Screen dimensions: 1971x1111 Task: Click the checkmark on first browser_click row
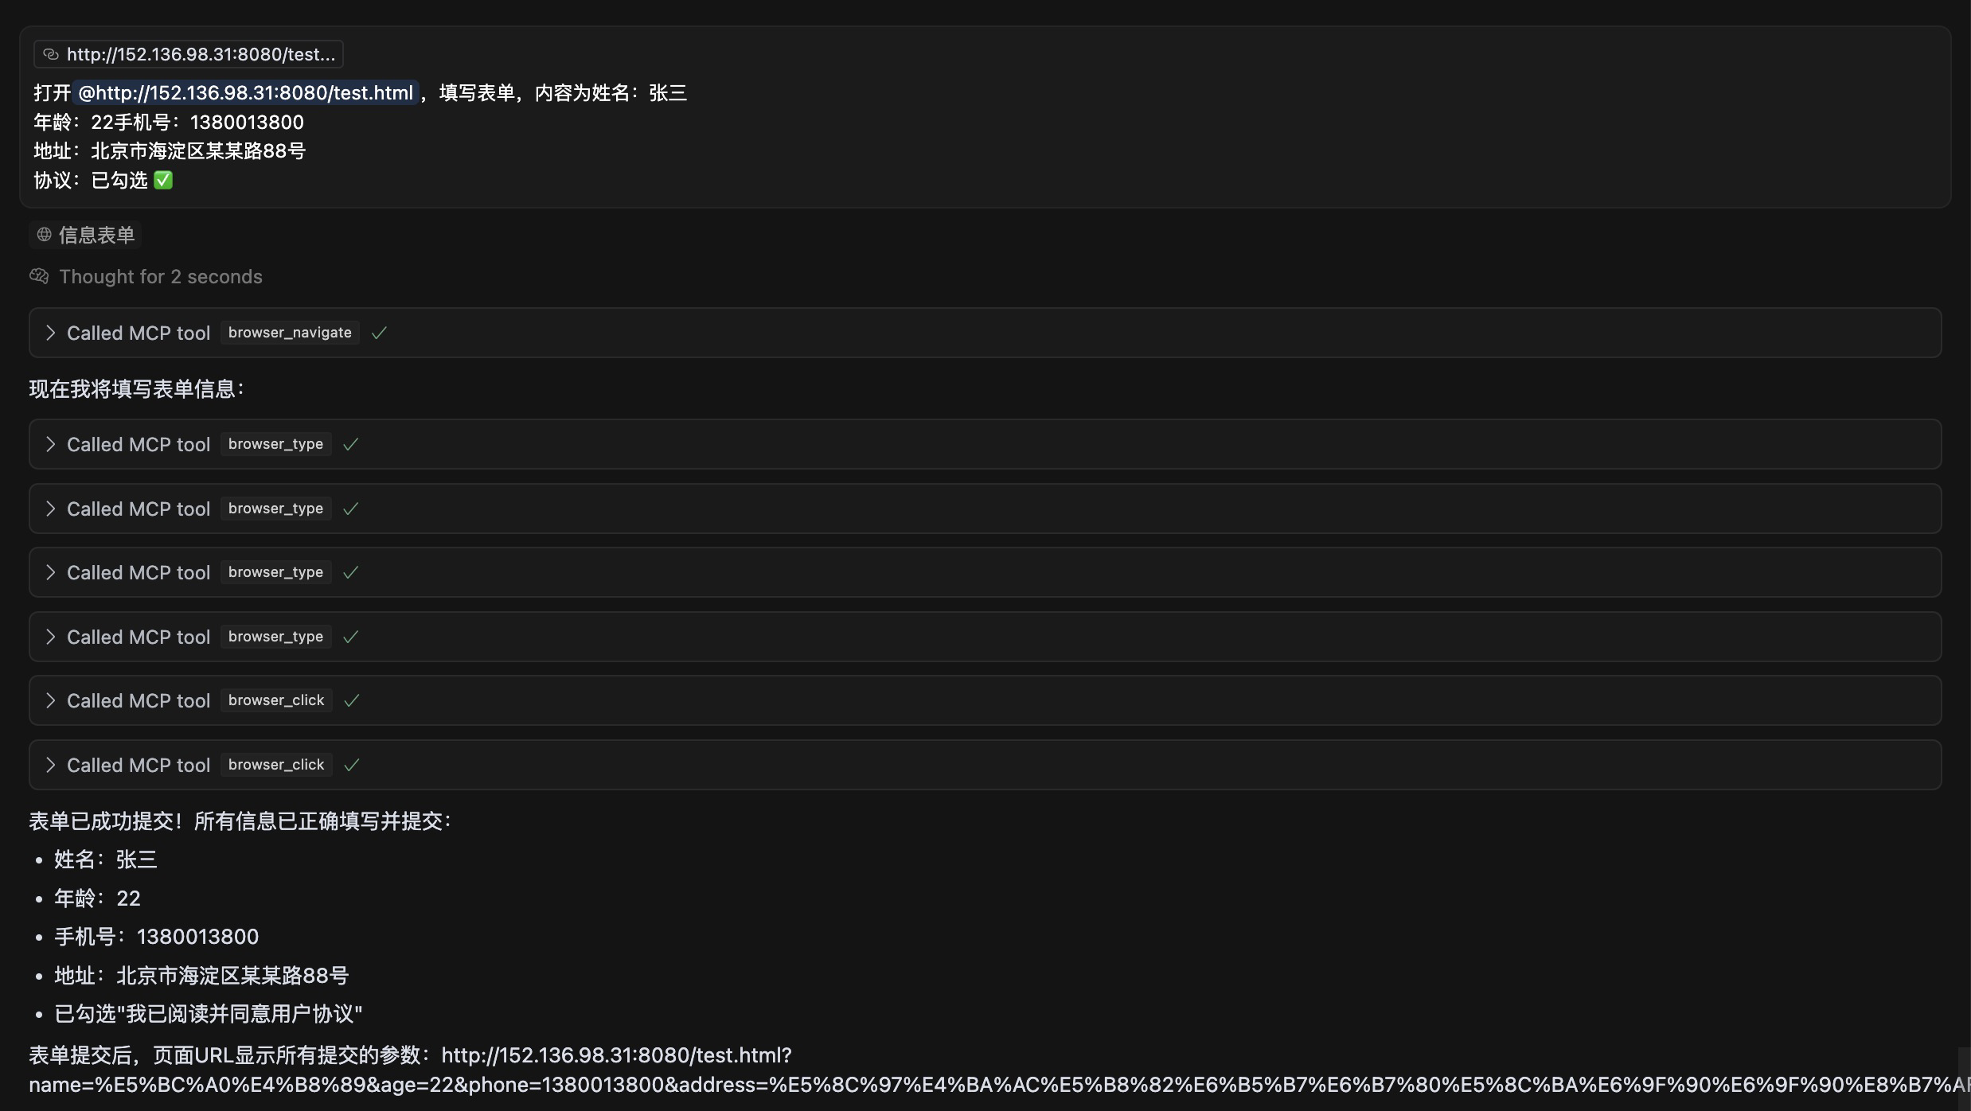(352, 700)
